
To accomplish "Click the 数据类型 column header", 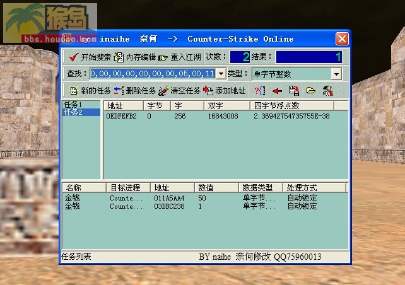I will point(261,188).
